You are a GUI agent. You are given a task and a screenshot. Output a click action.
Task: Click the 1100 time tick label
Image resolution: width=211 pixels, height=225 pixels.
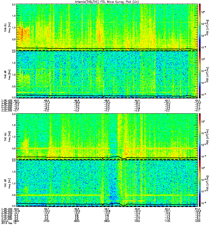(x=167, y=221)
